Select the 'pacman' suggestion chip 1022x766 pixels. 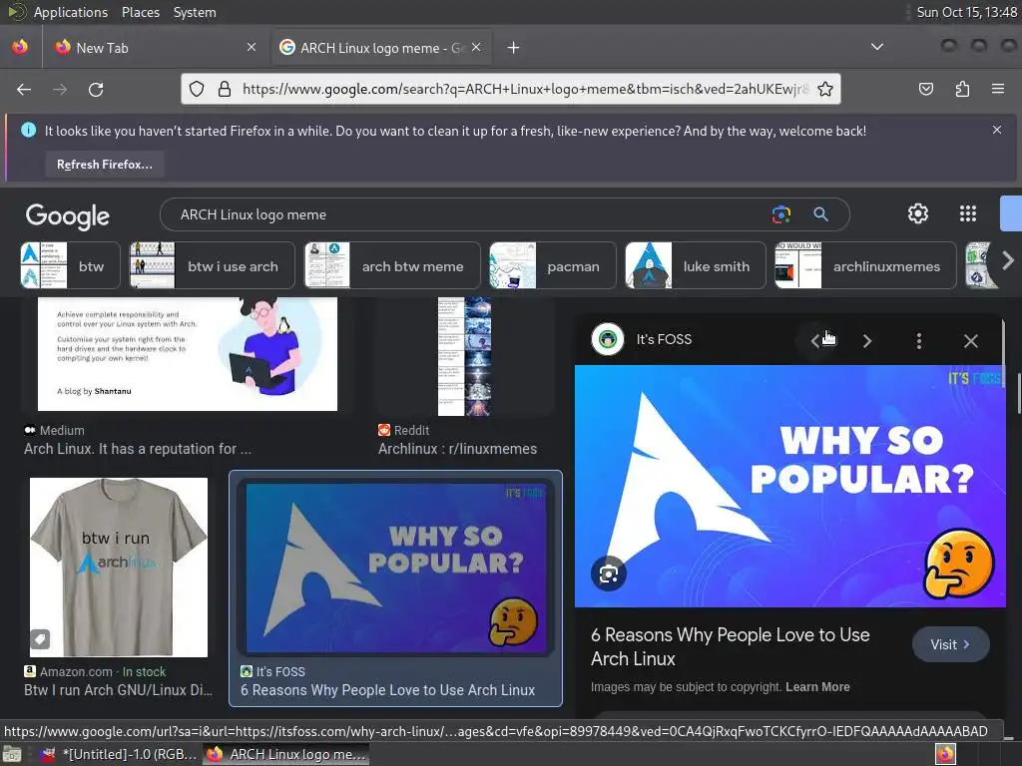coord(552,265)
